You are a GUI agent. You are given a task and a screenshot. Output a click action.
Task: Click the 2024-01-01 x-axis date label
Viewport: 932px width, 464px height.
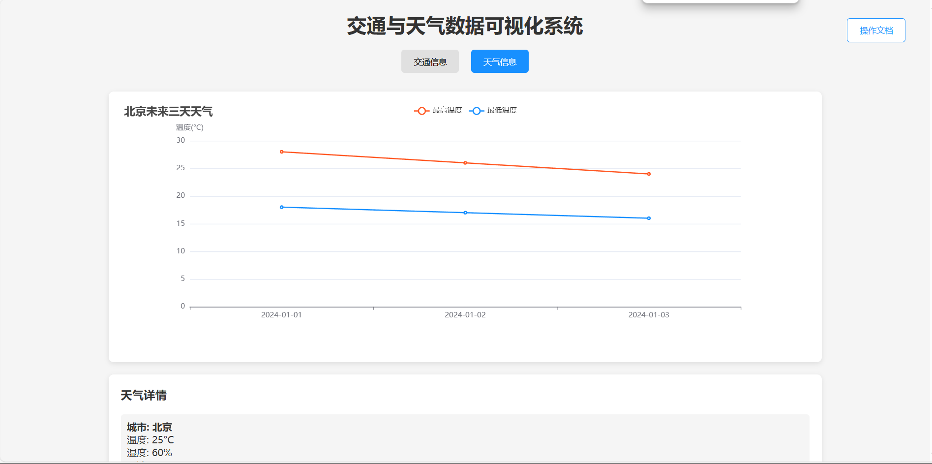coord(281,315)
